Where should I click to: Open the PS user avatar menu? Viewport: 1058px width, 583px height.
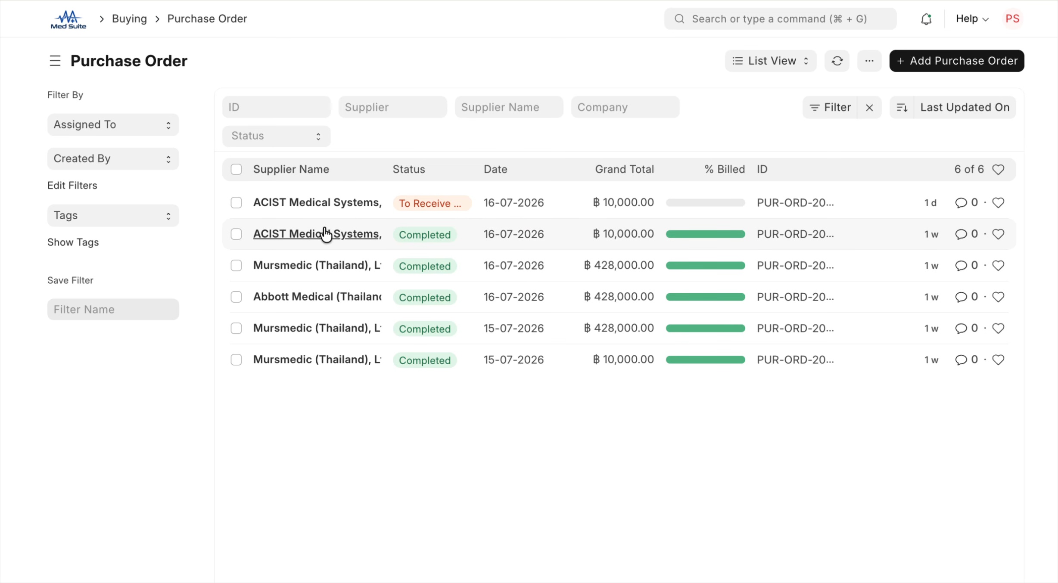(1012, 19)
